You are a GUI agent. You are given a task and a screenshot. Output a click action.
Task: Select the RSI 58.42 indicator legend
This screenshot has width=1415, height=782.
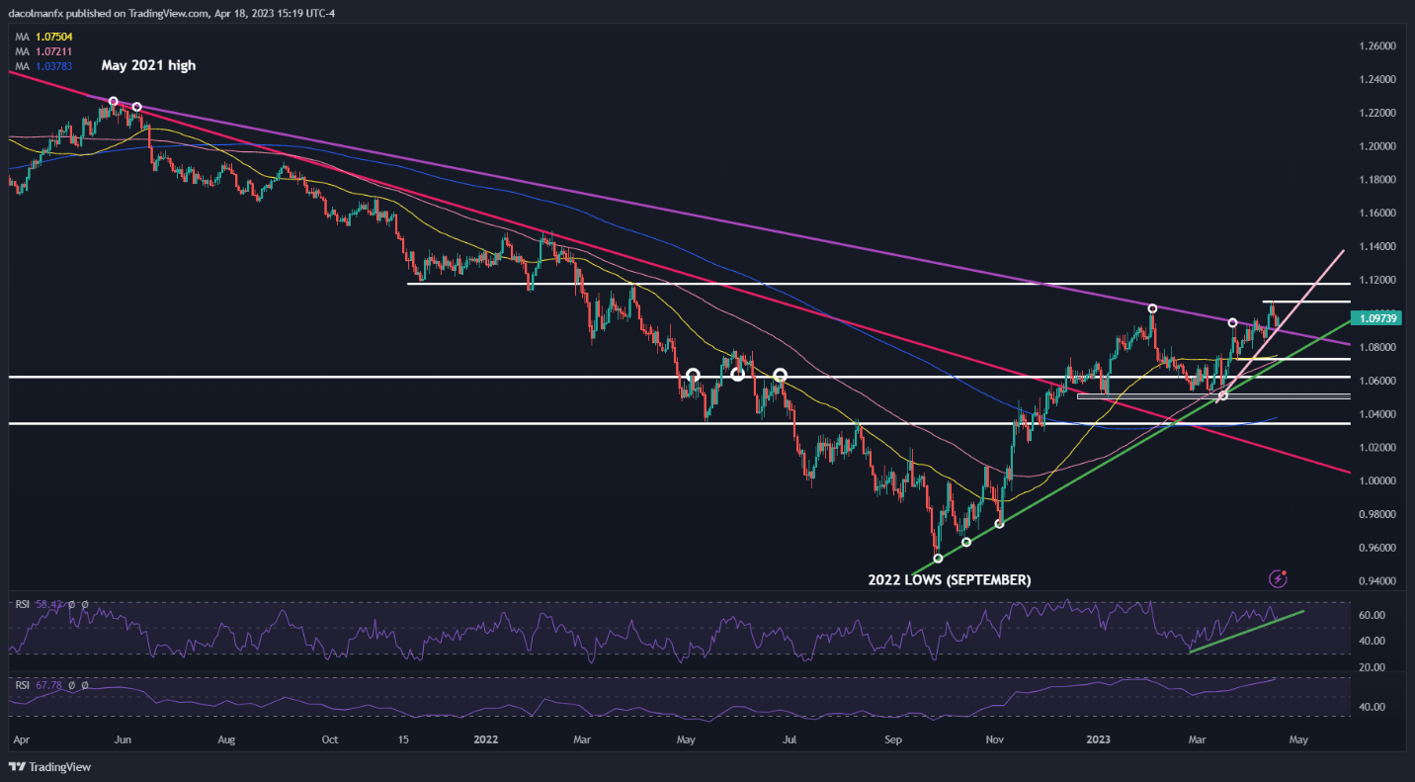click(x=52, y=603)
